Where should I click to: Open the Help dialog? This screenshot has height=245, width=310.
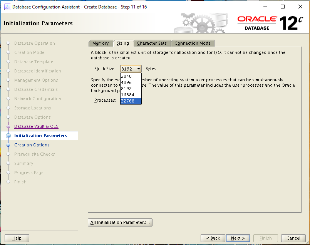[x=17, y=238]
